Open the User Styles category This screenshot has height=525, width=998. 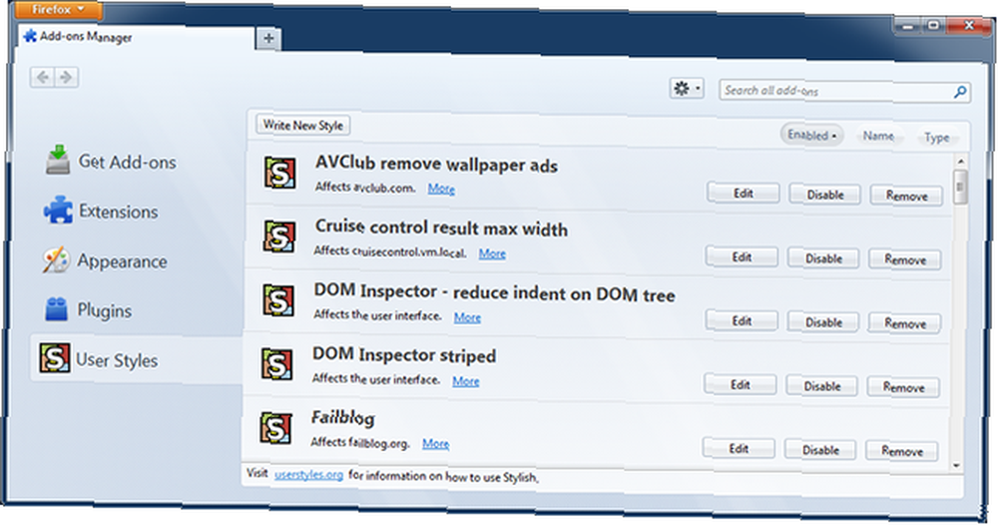coord(136,359)
